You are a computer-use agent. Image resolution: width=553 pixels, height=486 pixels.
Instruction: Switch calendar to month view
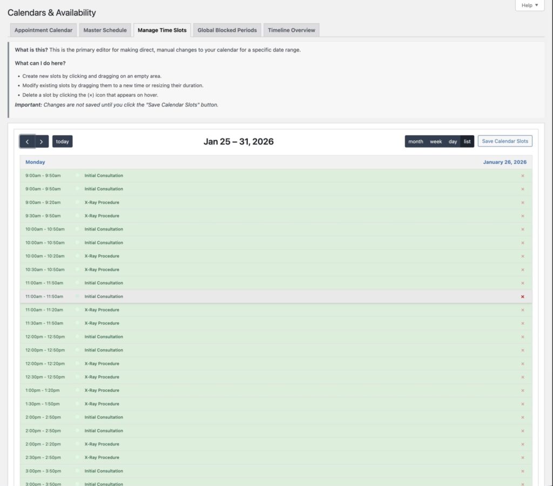[415, 142]
